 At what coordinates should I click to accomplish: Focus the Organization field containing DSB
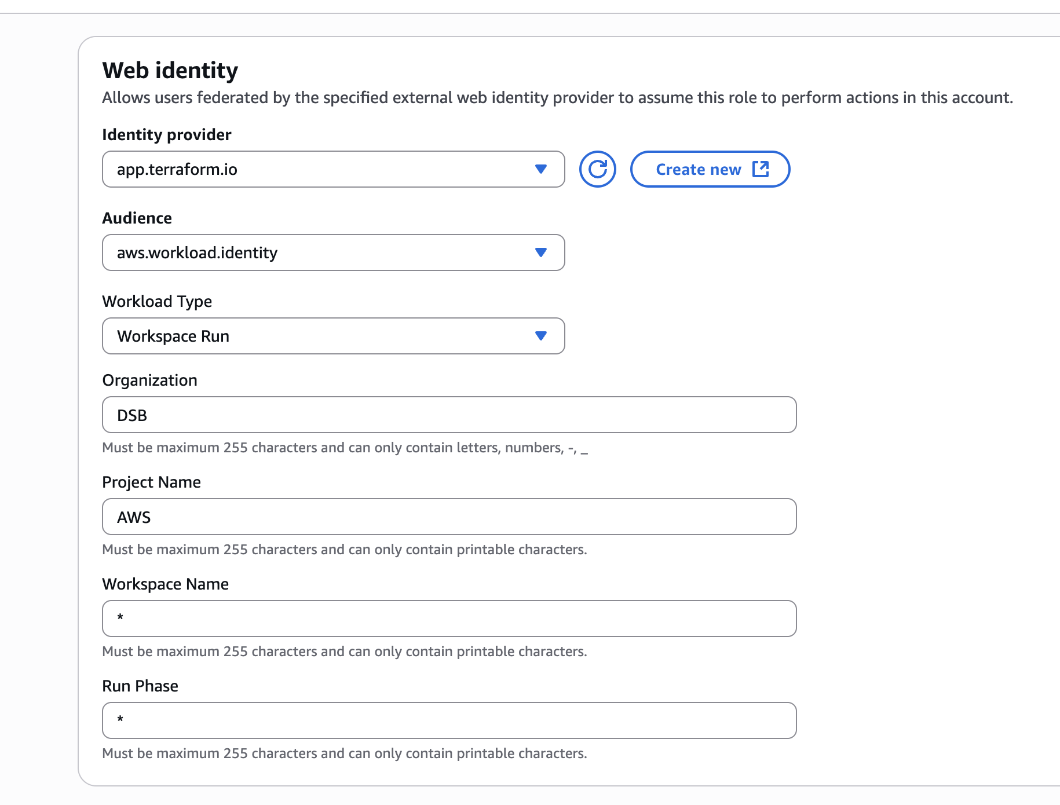point(449,415)
